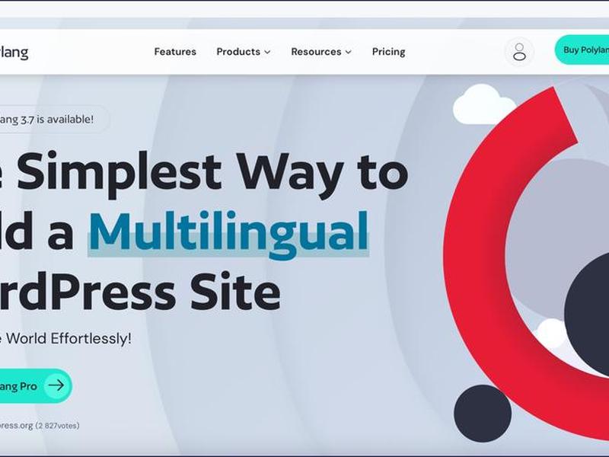Click the '(2 827votes)' text
Screen dimensions: 609x457
(58, 426)
